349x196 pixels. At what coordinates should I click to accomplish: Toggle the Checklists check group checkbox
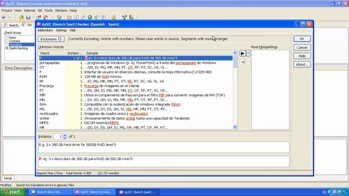point(7,45)
